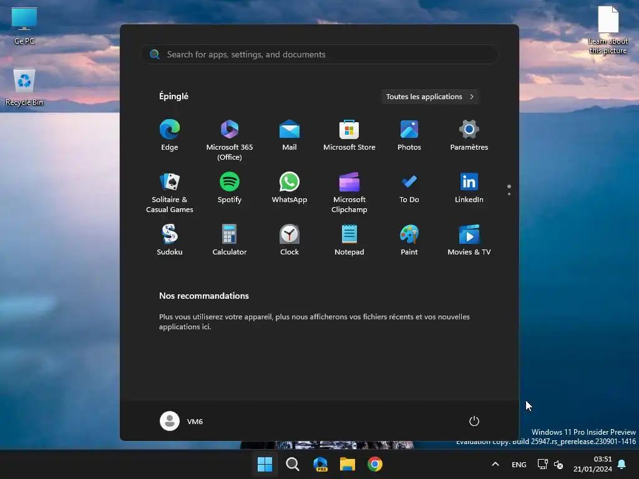
Task: Open network status tray icon
Action: (542, 464)
